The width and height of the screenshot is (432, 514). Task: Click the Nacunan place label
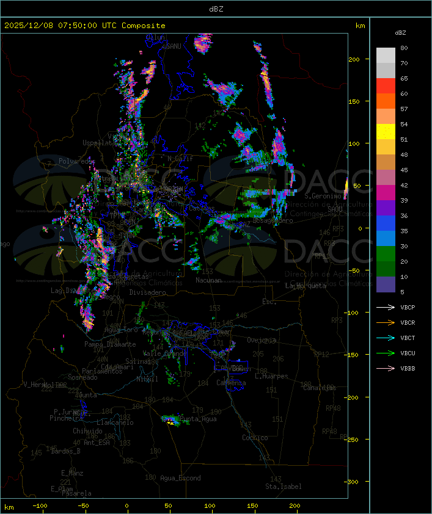208,280
